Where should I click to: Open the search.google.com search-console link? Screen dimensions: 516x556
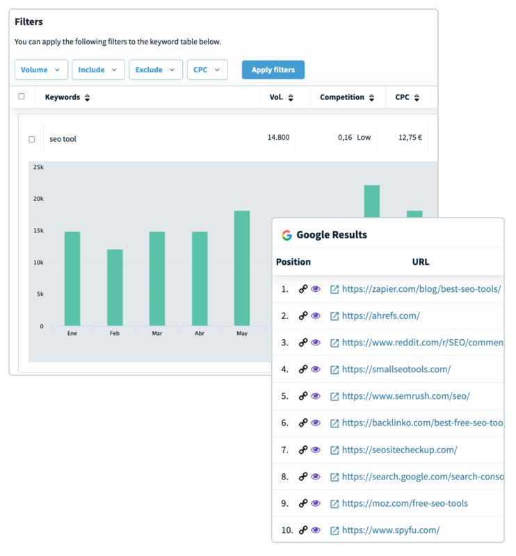422,477
